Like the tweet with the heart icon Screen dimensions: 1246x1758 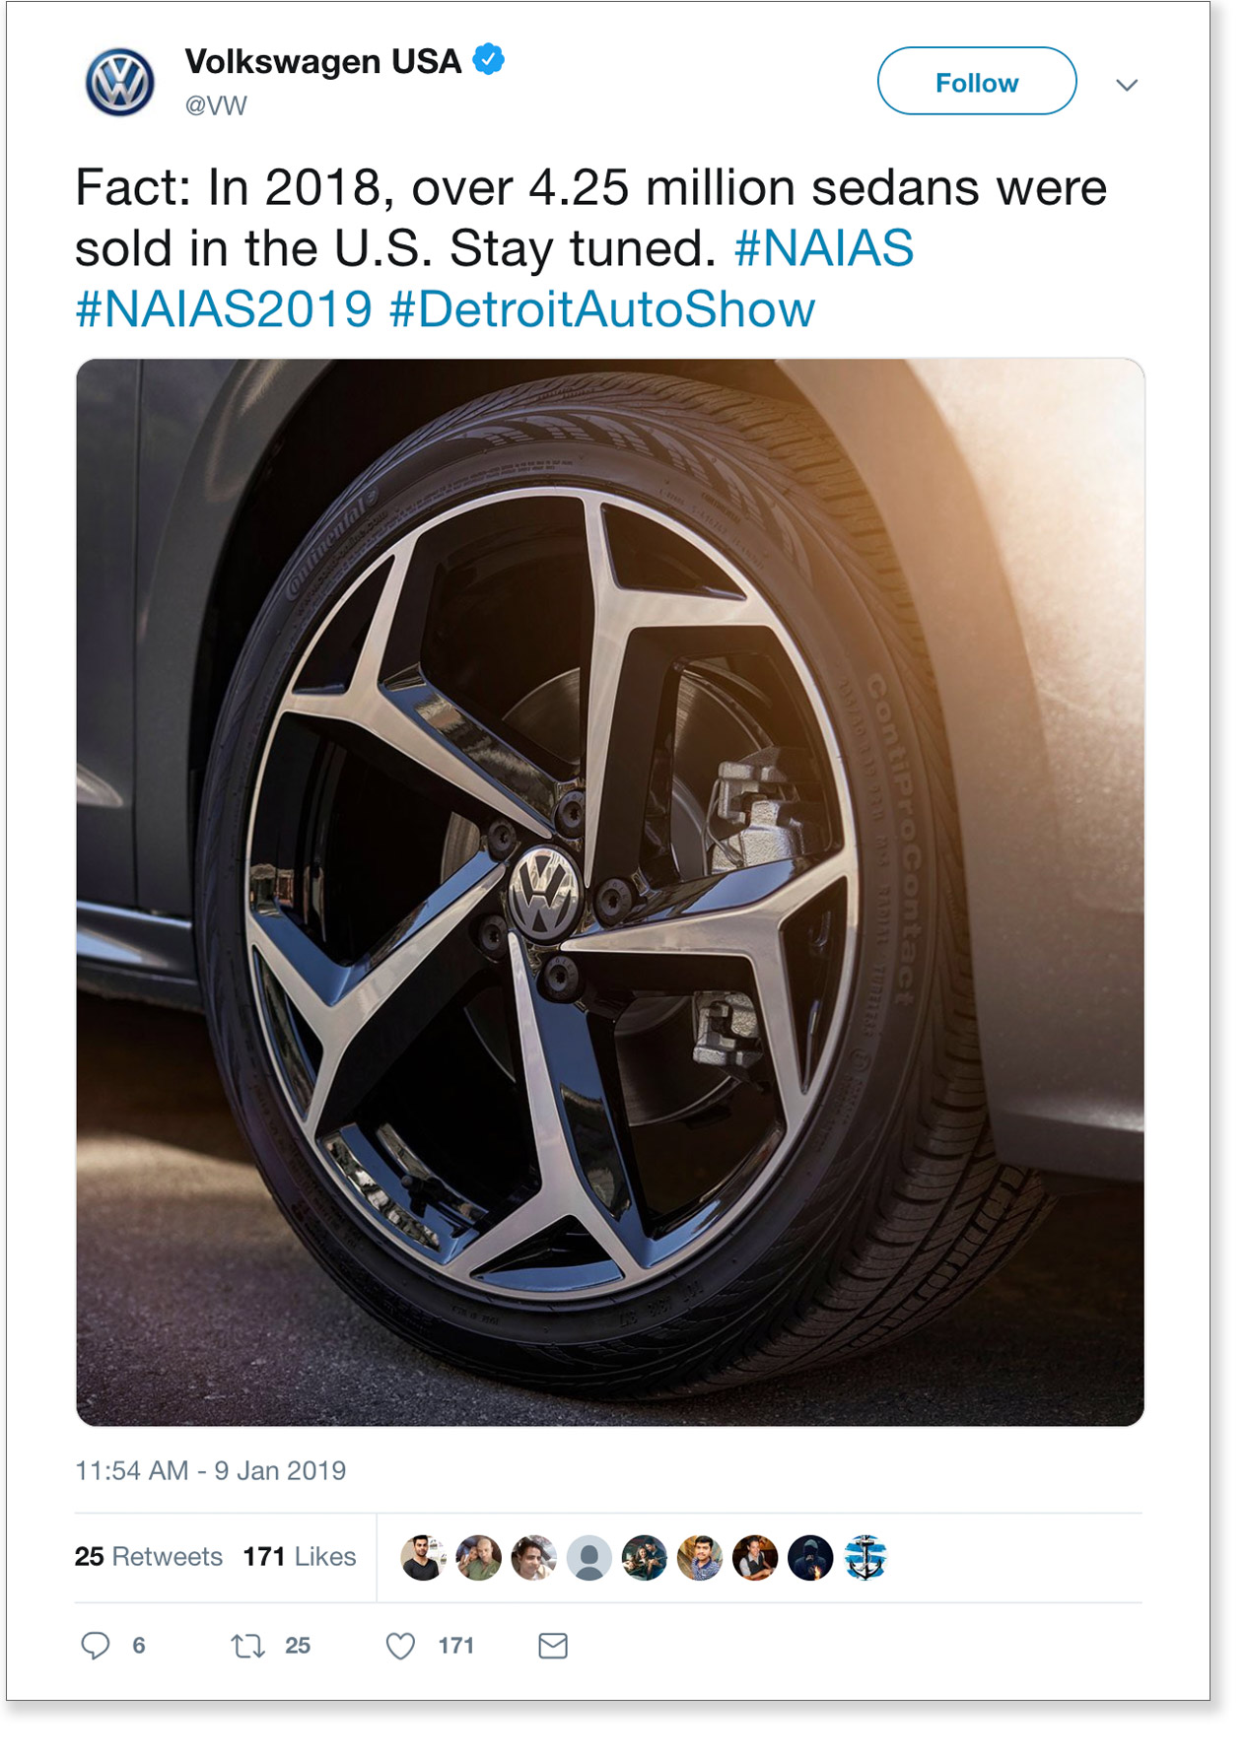pyautogui.click(x=400, y=1646)
